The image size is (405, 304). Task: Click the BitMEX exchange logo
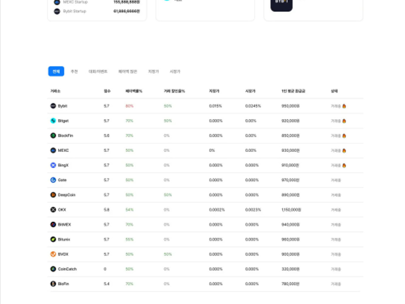(x=53, y=225)
